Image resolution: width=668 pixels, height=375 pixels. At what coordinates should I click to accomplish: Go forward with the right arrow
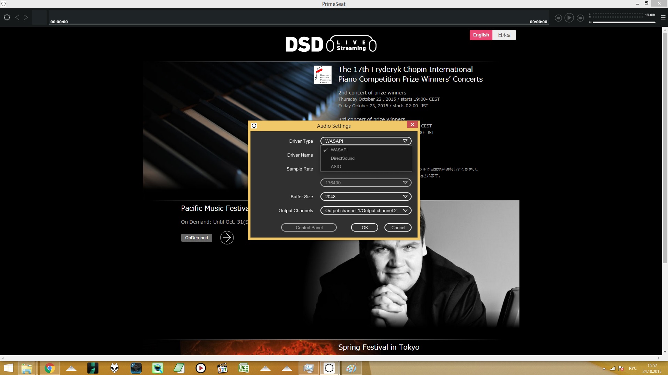(x=26, y=17)
